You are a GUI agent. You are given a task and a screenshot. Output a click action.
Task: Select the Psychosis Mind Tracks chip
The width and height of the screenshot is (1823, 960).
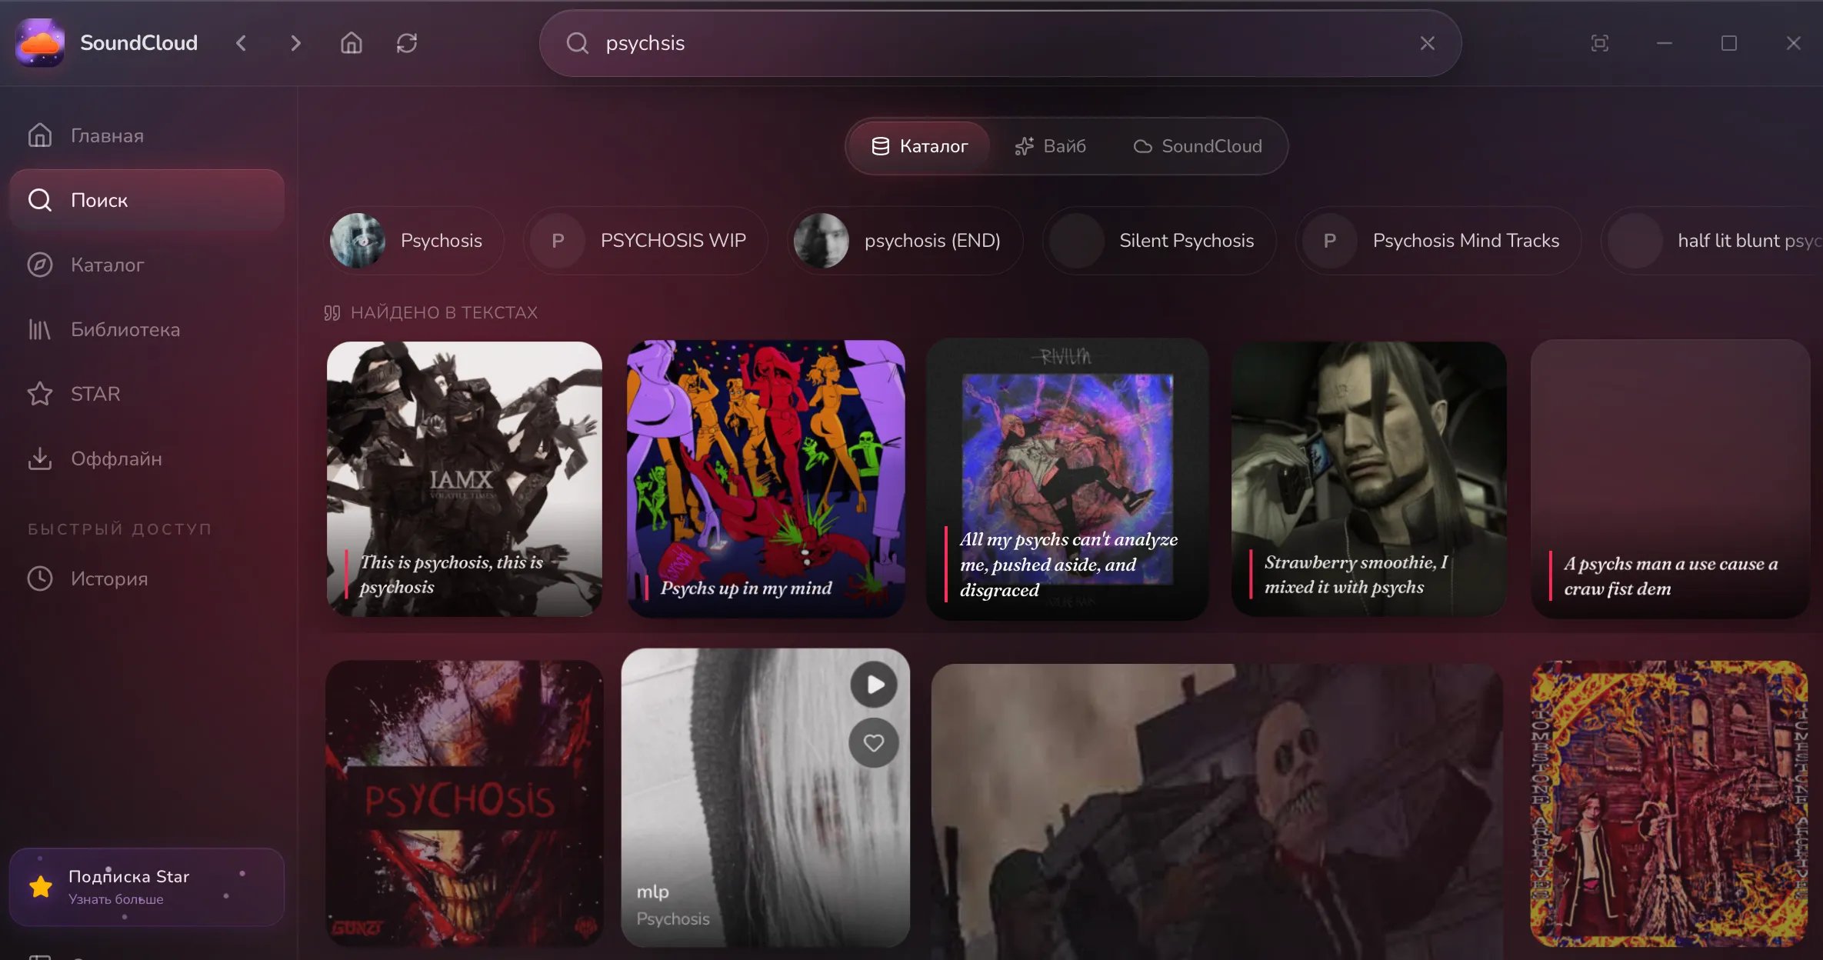(x=1438, y=241)
